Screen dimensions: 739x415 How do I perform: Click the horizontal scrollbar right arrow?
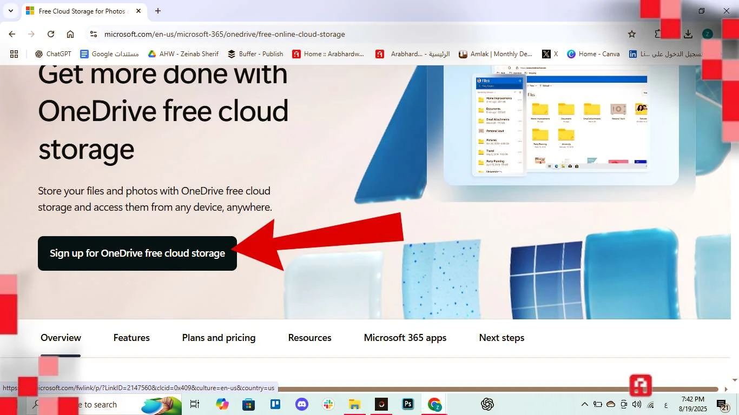[x=725, y=389]
